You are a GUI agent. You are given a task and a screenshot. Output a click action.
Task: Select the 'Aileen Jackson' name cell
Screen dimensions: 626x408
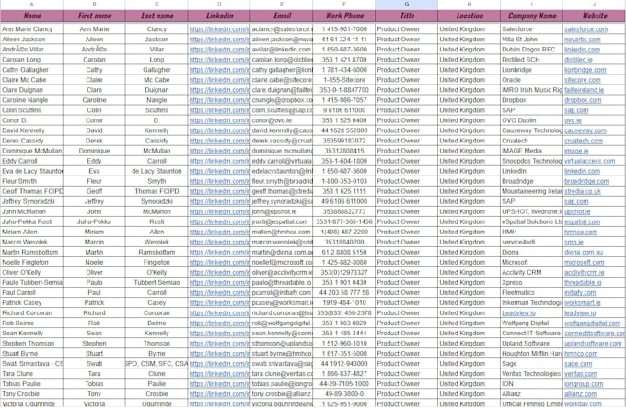point(31,40)
